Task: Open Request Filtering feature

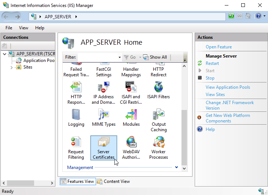Action: pos(76,148)
